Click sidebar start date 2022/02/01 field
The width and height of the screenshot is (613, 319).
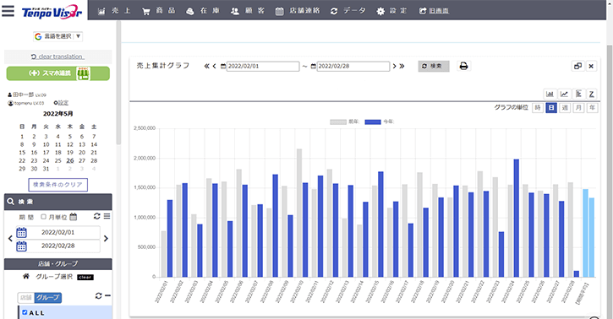(57, 232)
